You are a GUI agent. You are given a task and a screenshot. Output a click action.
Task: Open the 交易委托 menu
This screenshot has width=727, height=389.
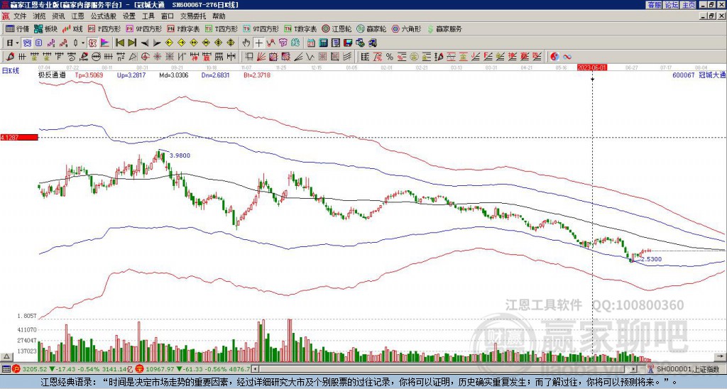[193, 16]
